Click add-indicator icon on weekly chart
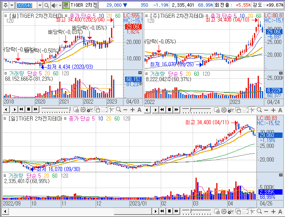This screenshot has width=285, height=217. pyautogui.click(x=231, y=110)
